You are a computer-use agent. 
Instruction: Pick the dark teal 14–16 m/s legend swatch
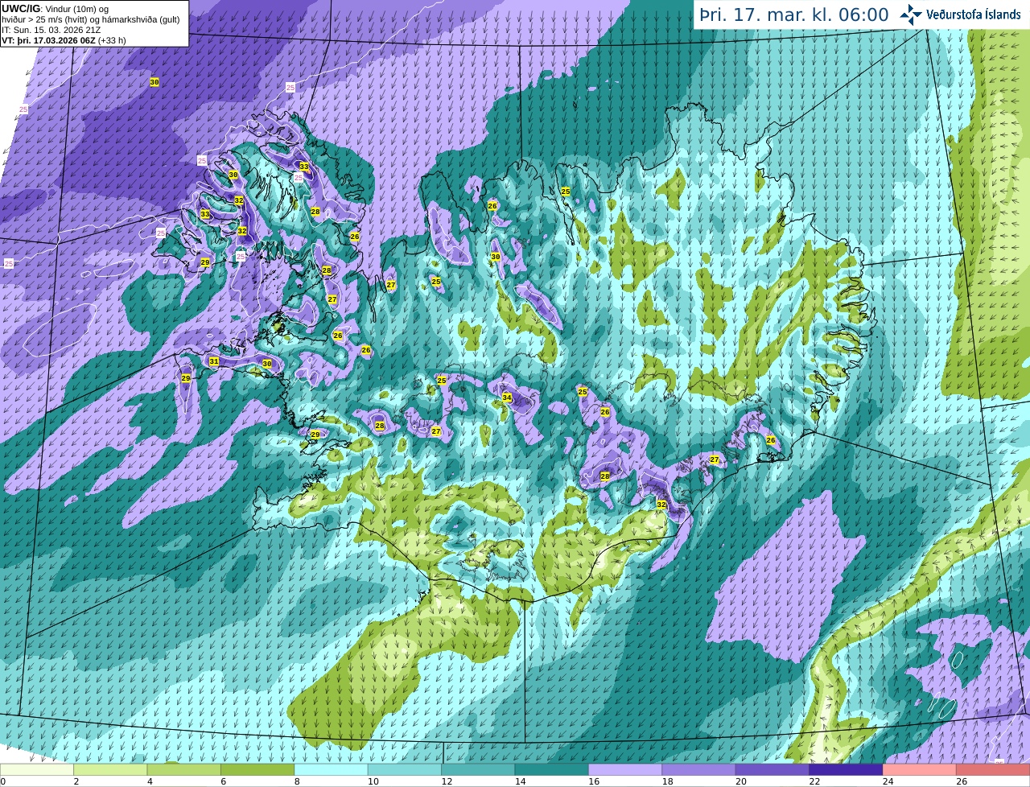tap(552, 769)
